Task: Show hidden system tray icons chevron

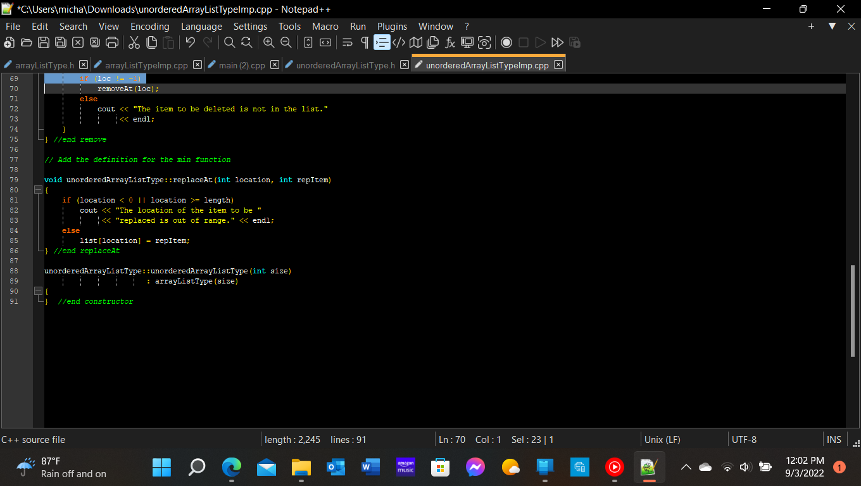Action: pos(686,468)
